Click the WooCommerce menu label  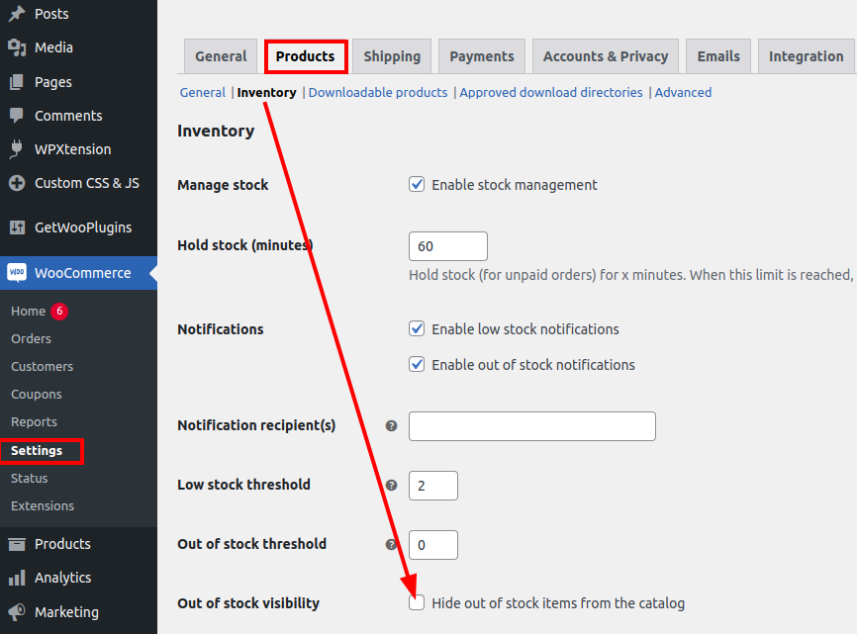pyautogui.click(x=82, y=273)
